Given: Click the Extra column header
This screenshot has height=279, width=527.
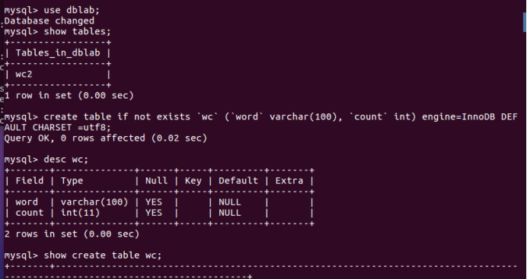Looking at the screenshot, I should [x=289, y=181].
